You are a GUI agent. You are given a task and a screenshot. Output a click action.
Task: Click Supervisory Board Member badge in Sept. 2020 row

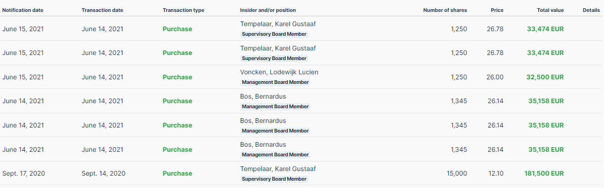[x=274, y=179]
